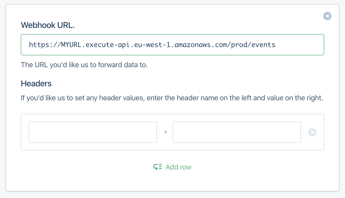Click https:// at the start of URL
The width and height of the screenshot is (345, 198).
click(45, 45)
